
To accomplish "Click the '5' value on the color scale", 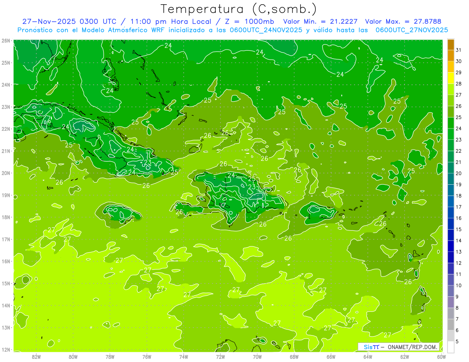I will tap(457, 342).
